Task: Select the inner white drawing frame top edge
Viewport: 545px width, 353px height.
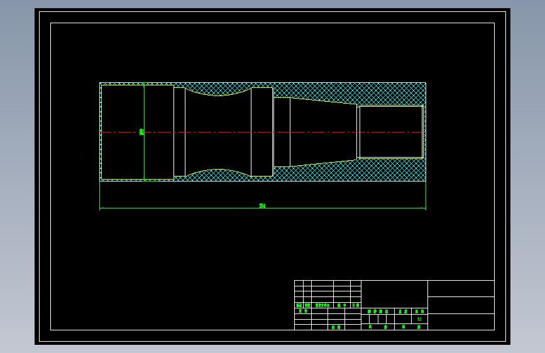Action: pos(273,23)
